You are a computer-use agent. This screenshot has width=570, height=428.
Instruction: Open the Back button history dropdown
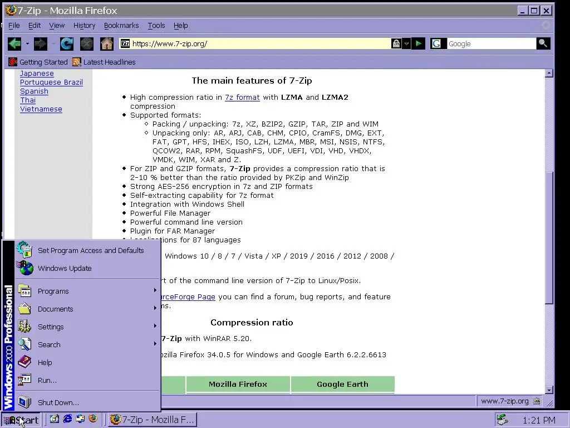(x=27, y=44)
